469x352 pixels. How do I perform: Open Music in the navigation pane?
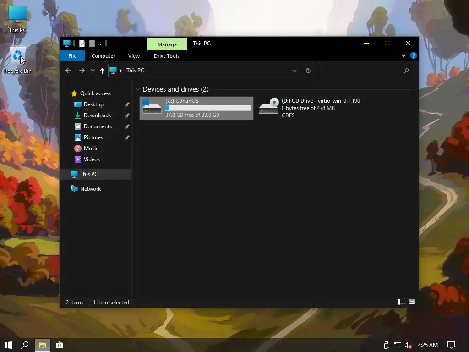(91, 148)
